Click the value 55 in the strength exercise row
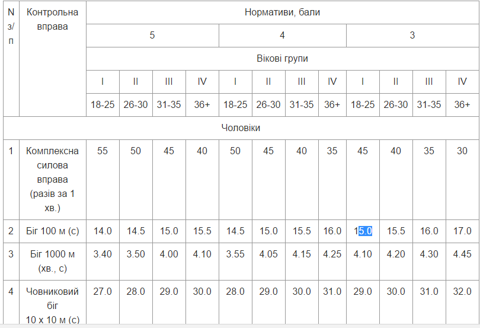The width and height of the screenshot is (480, 328). pyautogui.click(x=103, y=151)
